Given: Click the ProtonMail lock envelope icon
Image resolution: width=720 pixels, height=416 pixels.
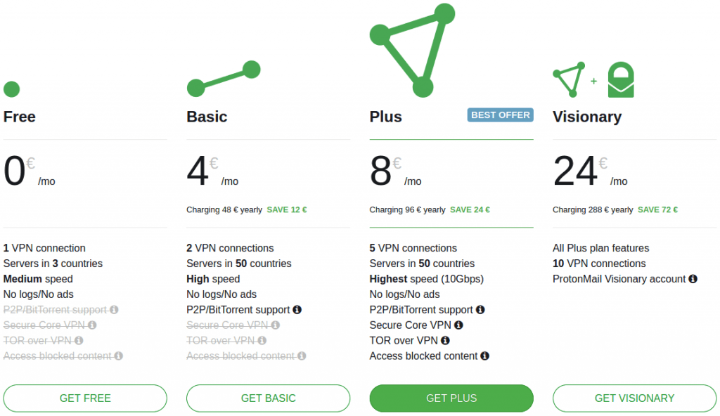Looking at the screenshot, I should click(621, 79).
